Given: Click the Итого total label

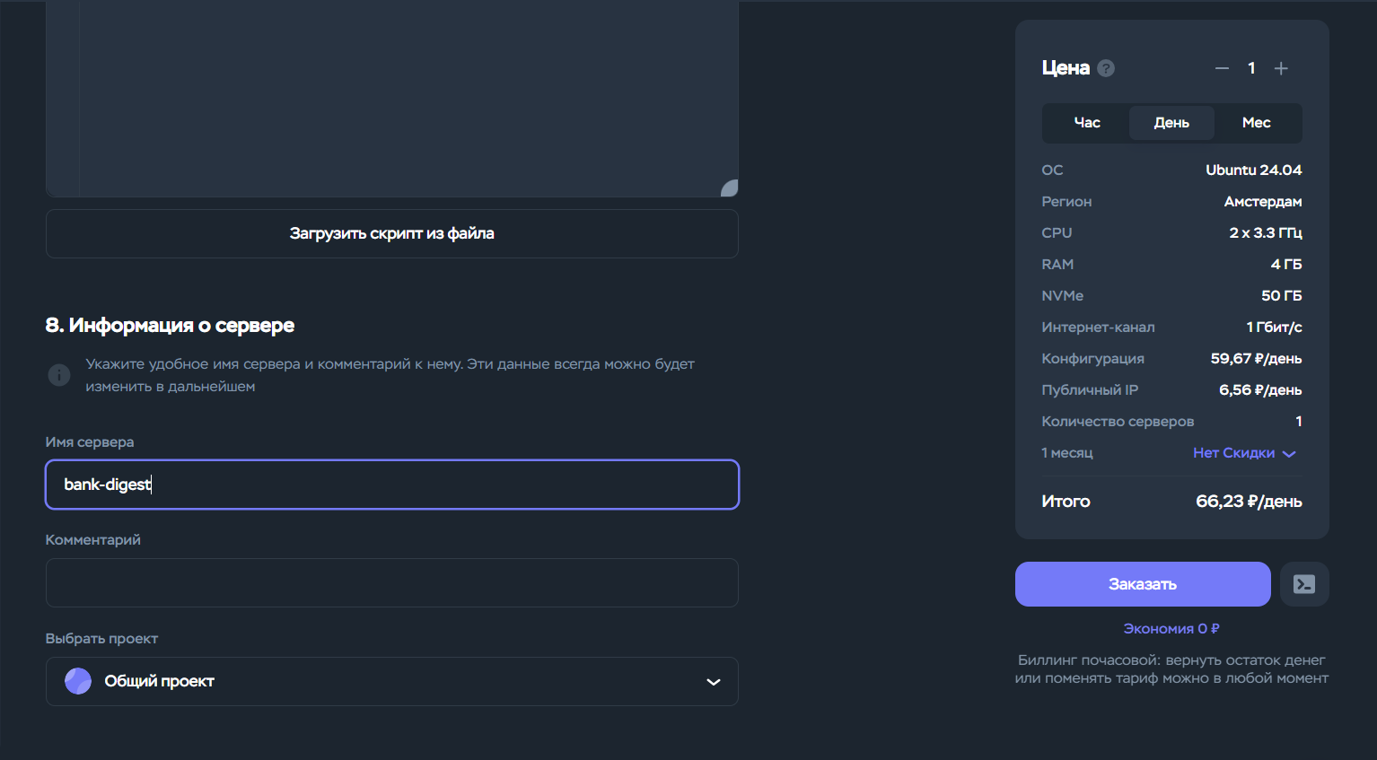Looking at the screenshot, I should pos(1066,502).
